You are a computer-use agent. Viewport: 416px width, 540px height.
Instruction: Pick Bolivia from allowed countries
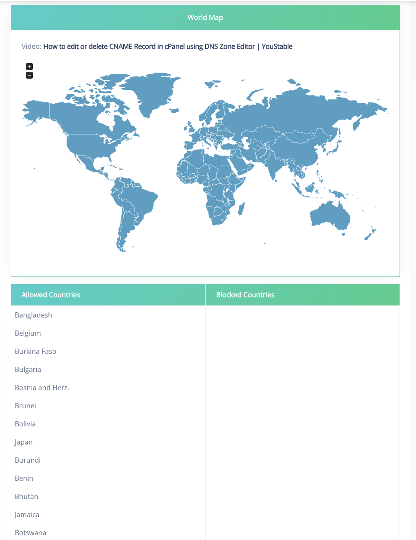(x=25, y=424)
